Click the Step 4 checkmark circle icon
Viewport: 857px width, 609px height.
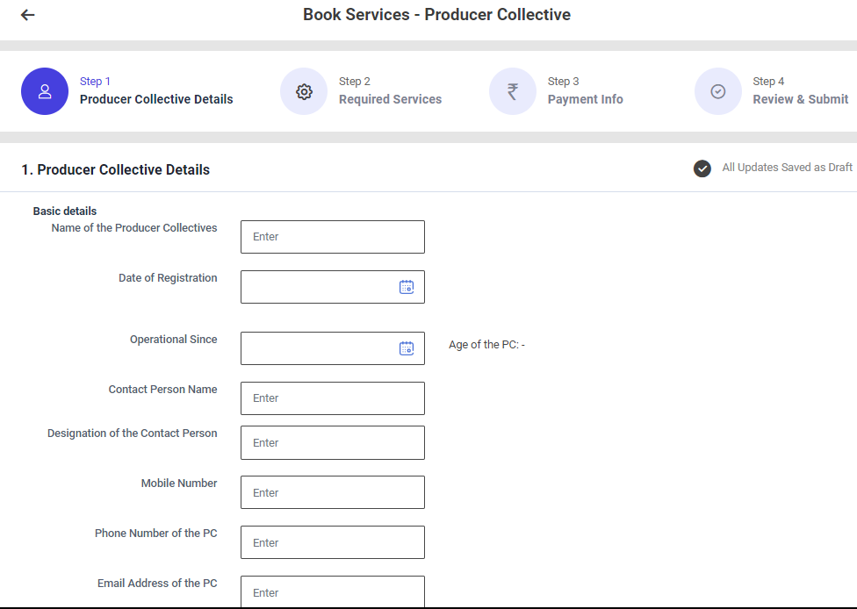coord(718,91)
